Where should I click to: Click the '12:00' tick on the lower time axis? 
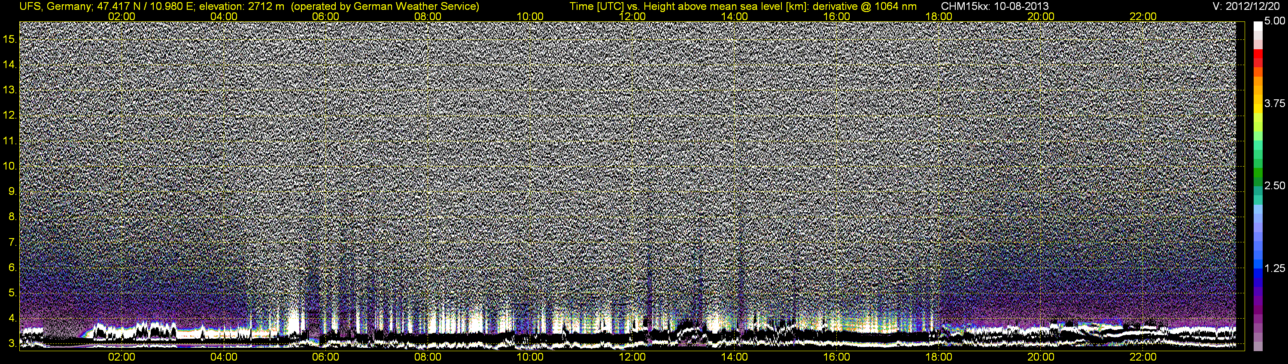632,357
